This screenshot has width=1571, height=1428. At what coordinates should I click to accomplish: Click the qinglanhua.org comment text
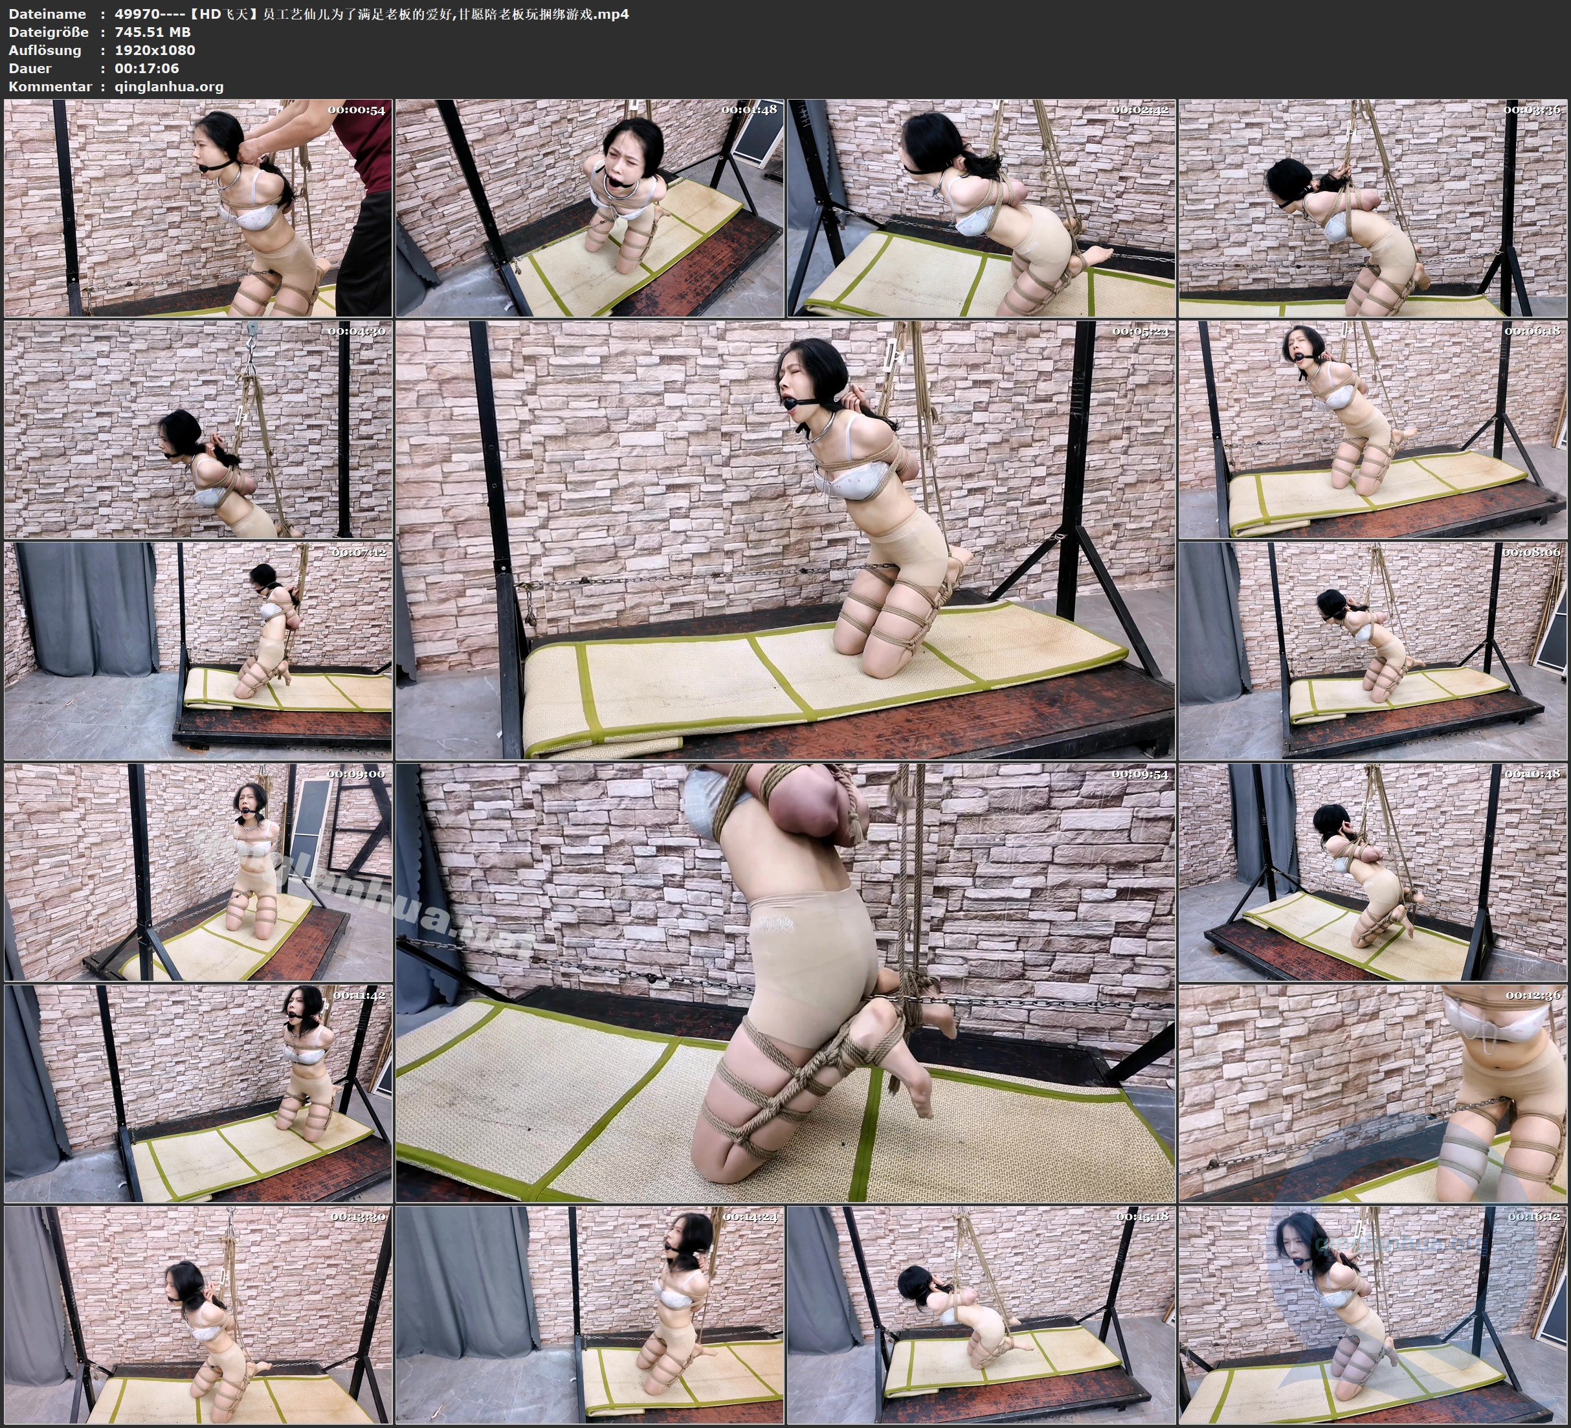click(x=169, y=87)
